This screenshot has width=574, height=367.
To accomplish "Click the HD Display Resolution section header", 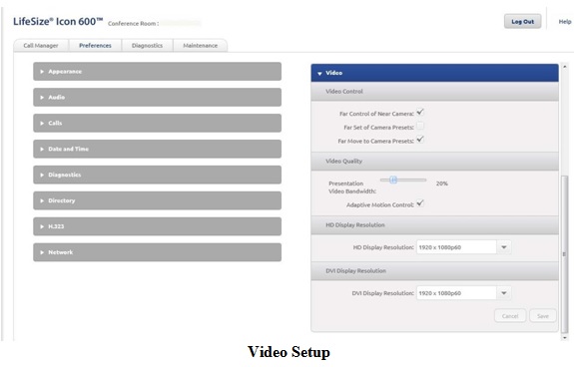I will pyautogui.click(x=434, y=225).
